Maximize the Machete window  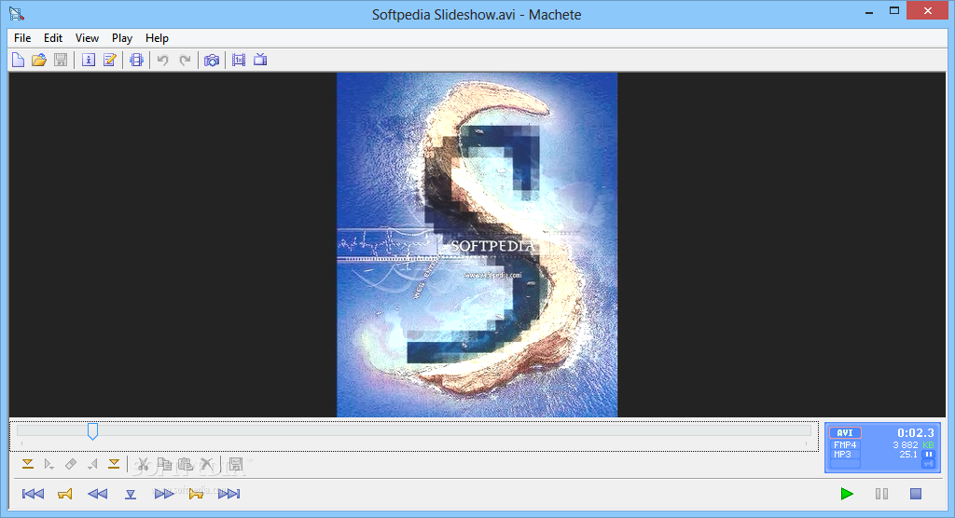click(x=894, y=11)
